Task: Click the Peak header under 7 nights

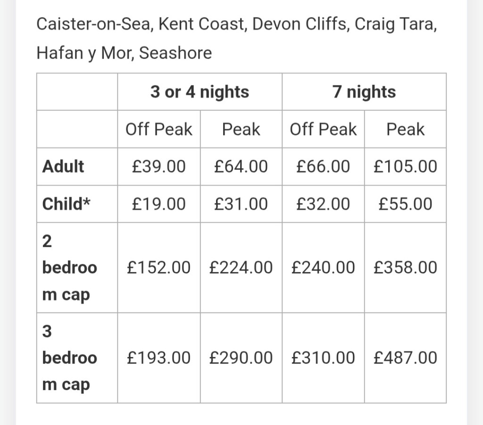Action: click(405, 129)
